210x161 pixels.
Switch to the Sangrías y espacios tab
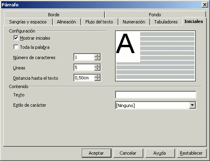point(28,22)
